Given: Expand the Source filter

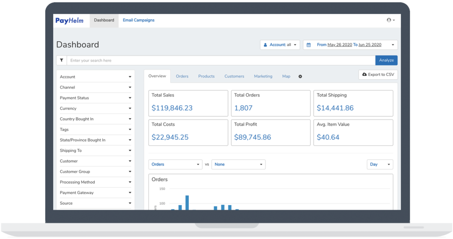Looking at the screenshot, I should tap(95, 203).
